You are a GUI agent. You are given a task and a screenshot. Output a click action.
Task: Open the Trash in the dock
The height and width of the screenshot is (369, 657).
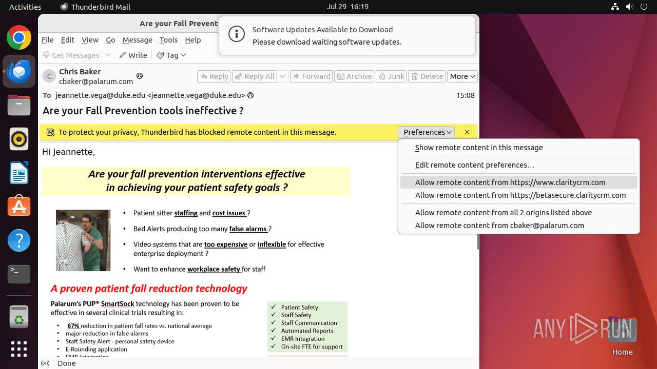(x=19, y=316)
